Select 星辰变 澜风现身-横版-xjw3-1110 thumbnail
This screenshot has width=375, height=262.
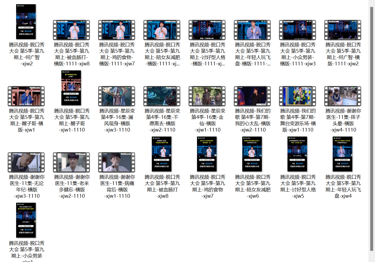coord(117,96)
